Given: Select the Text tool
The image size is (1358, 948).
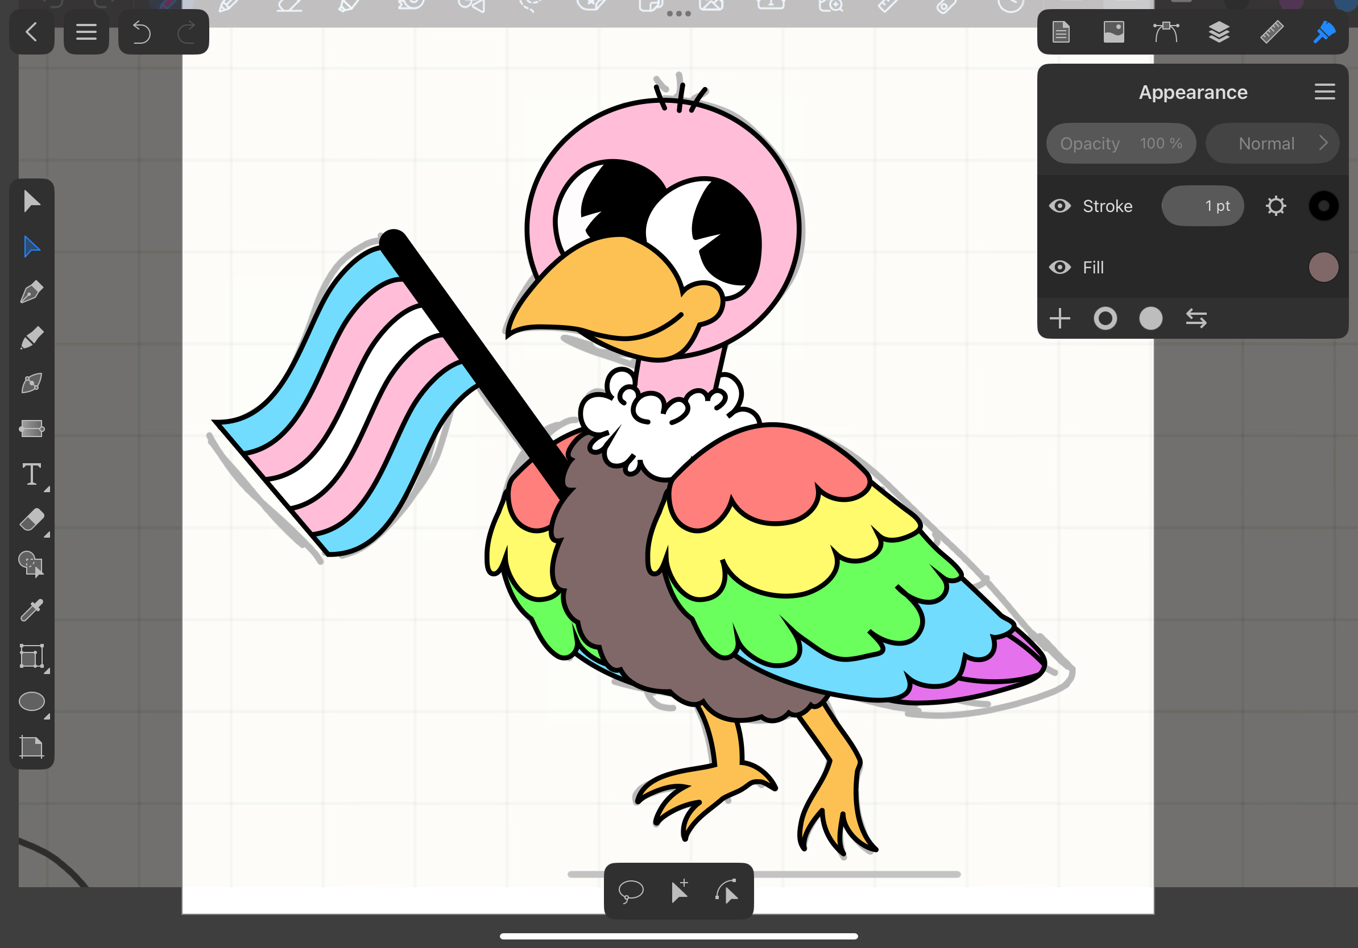Looking at the screenshot, I should pos(31,474).
